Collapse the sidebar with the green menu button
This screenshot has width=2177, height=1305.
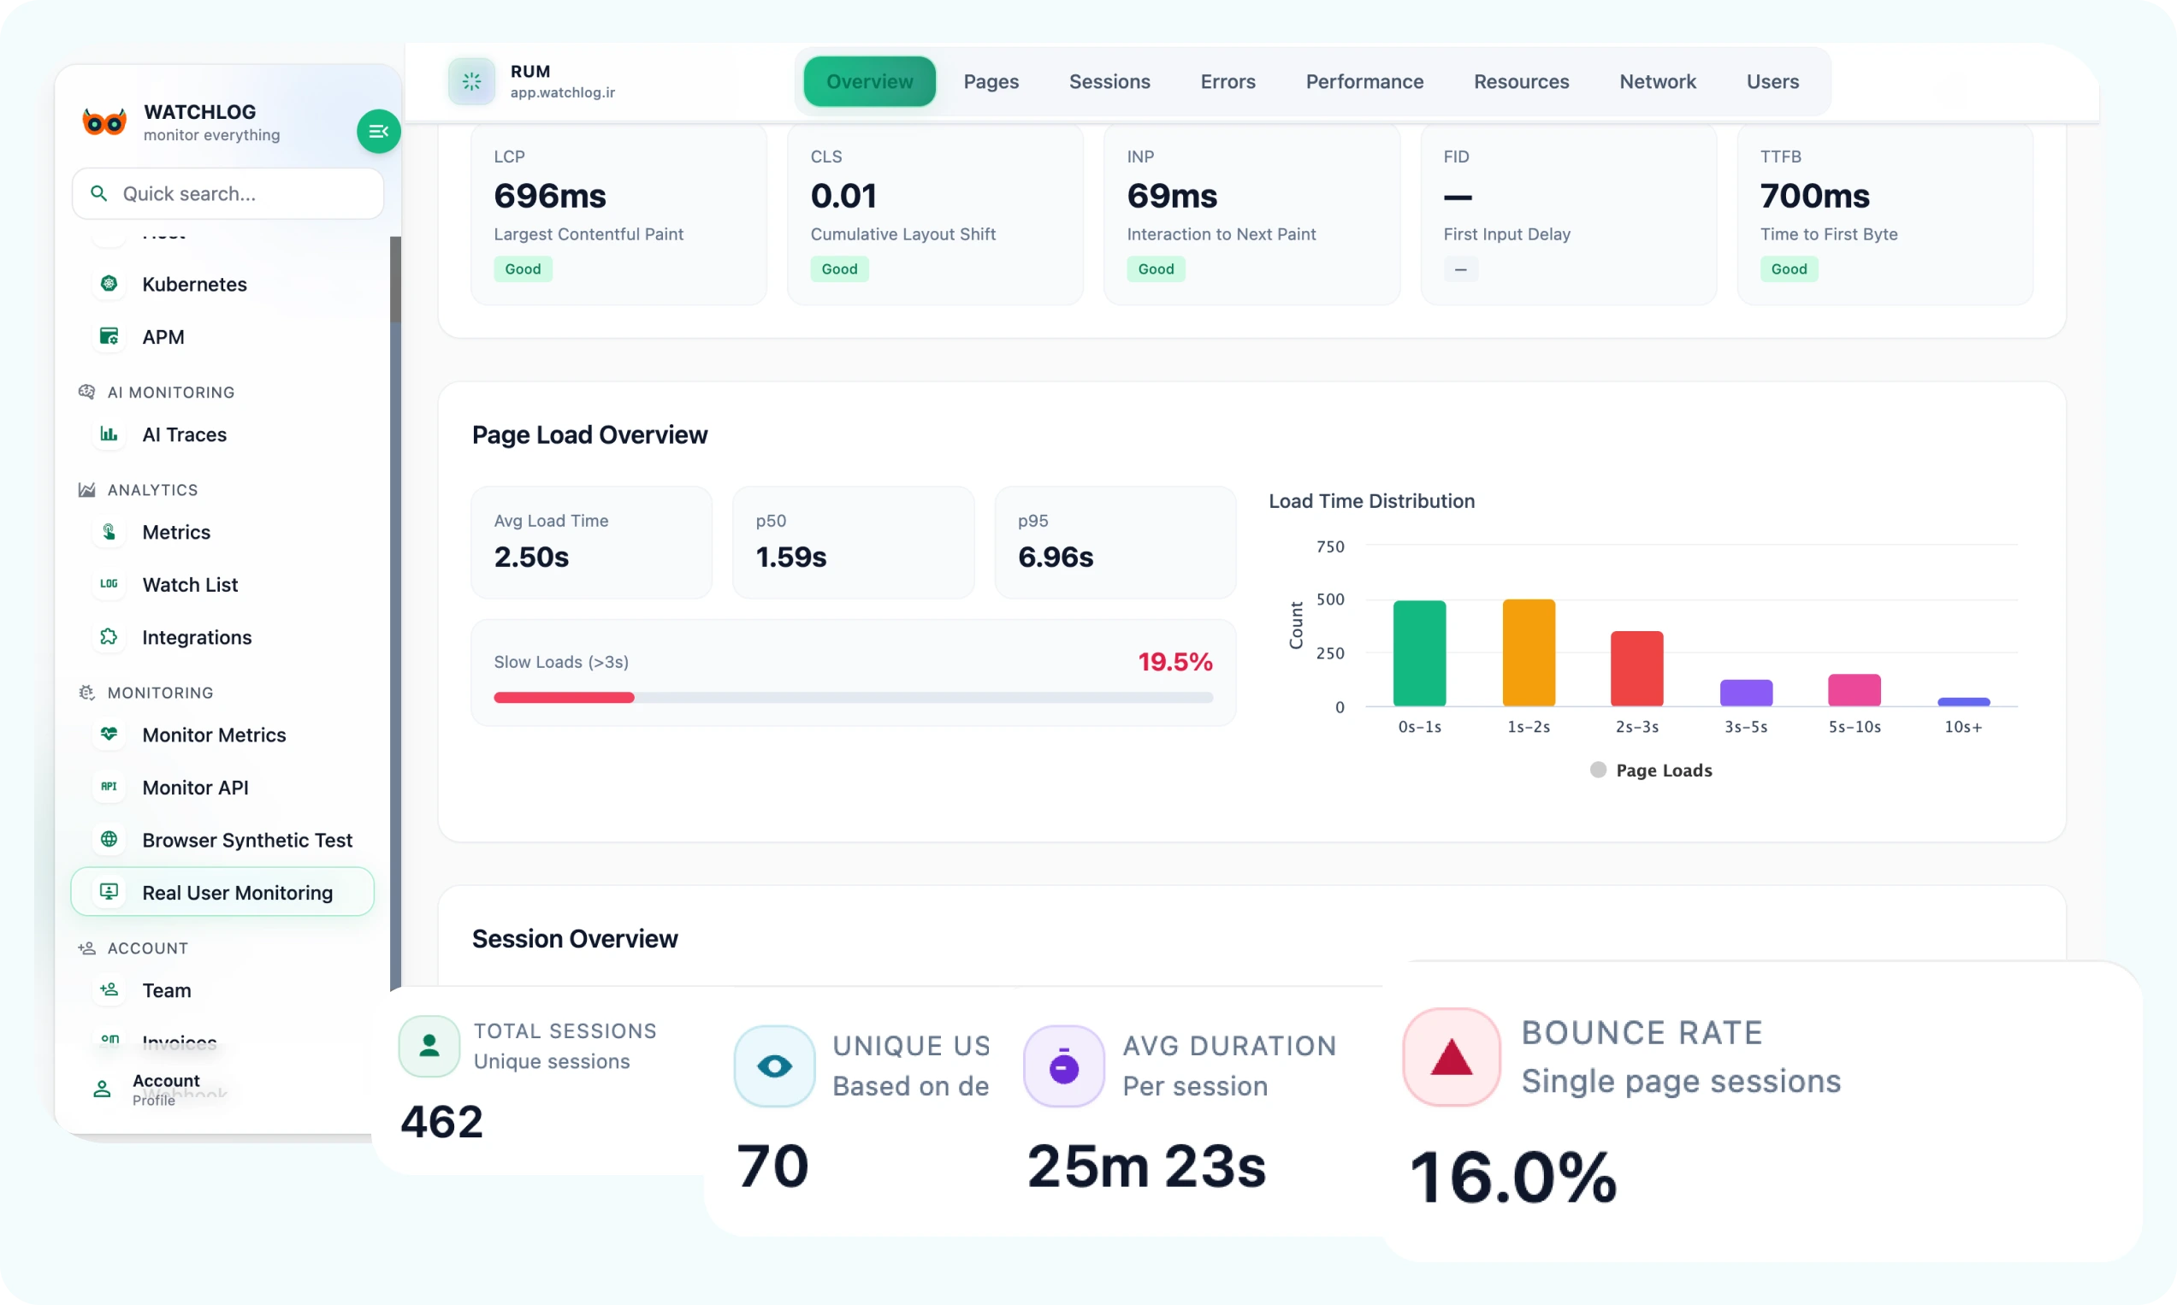pos(378,131)
